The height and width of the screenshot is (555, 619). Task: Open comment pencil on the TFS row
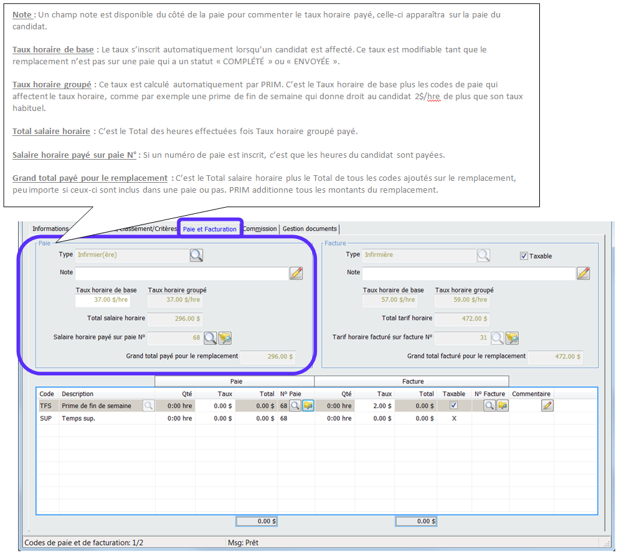click(x=547, y=406)
